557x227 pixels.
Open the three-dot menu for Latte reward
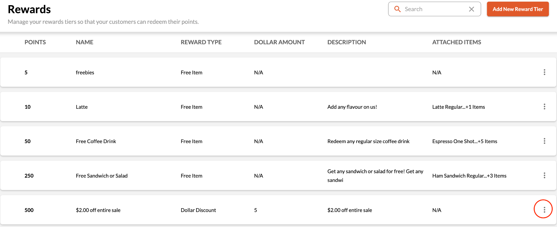coord(544,107)
